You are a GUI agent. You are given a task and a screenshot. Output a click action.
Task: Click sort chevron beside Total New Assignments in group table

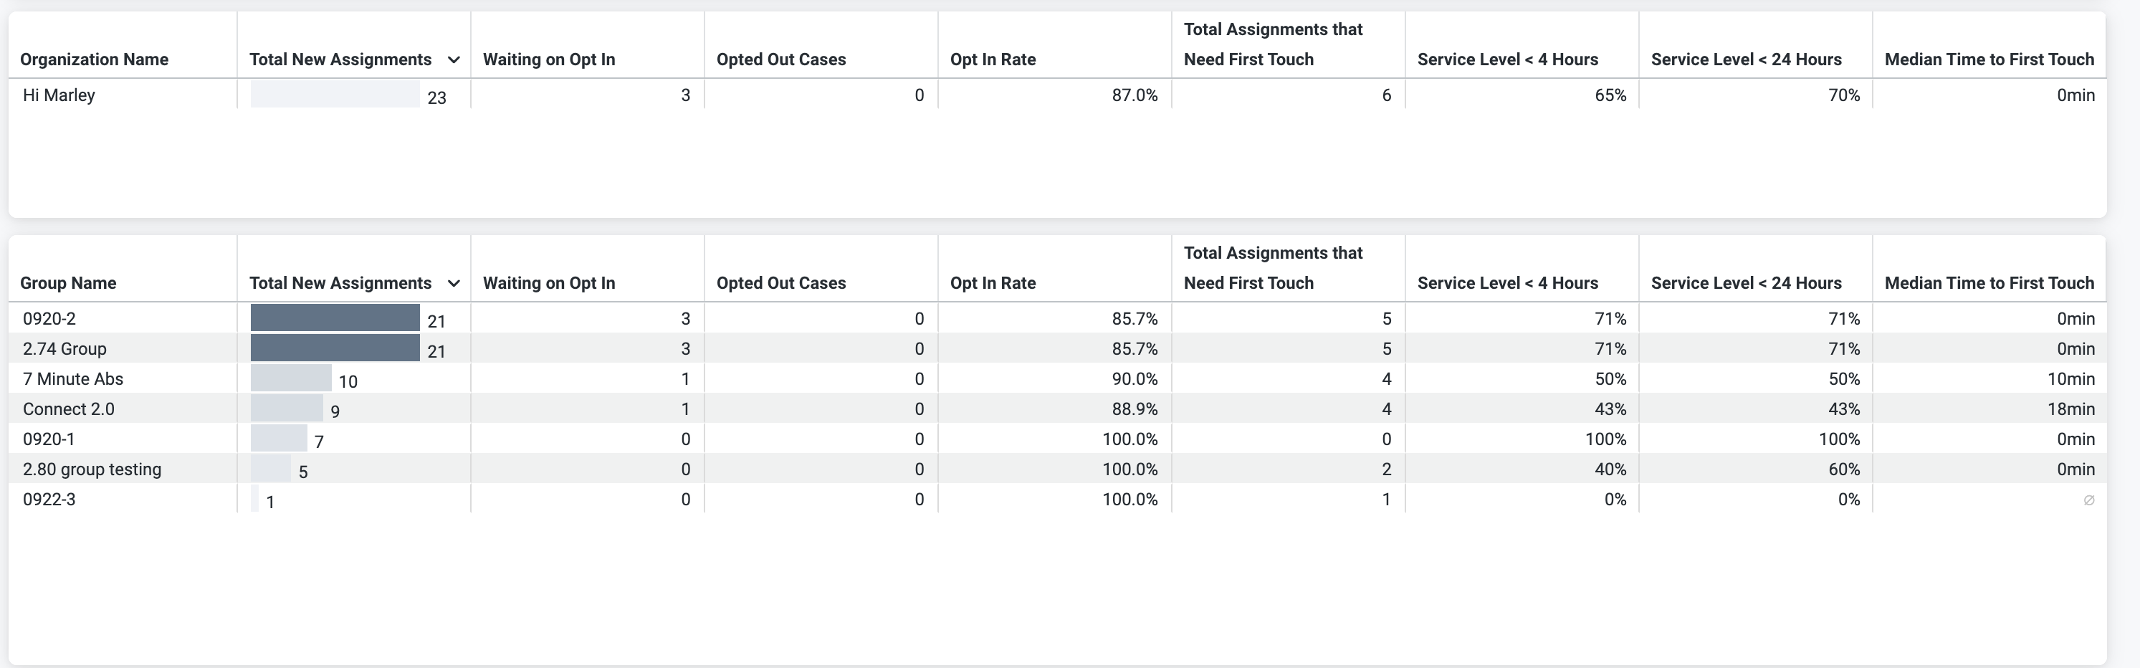[454, 283]
